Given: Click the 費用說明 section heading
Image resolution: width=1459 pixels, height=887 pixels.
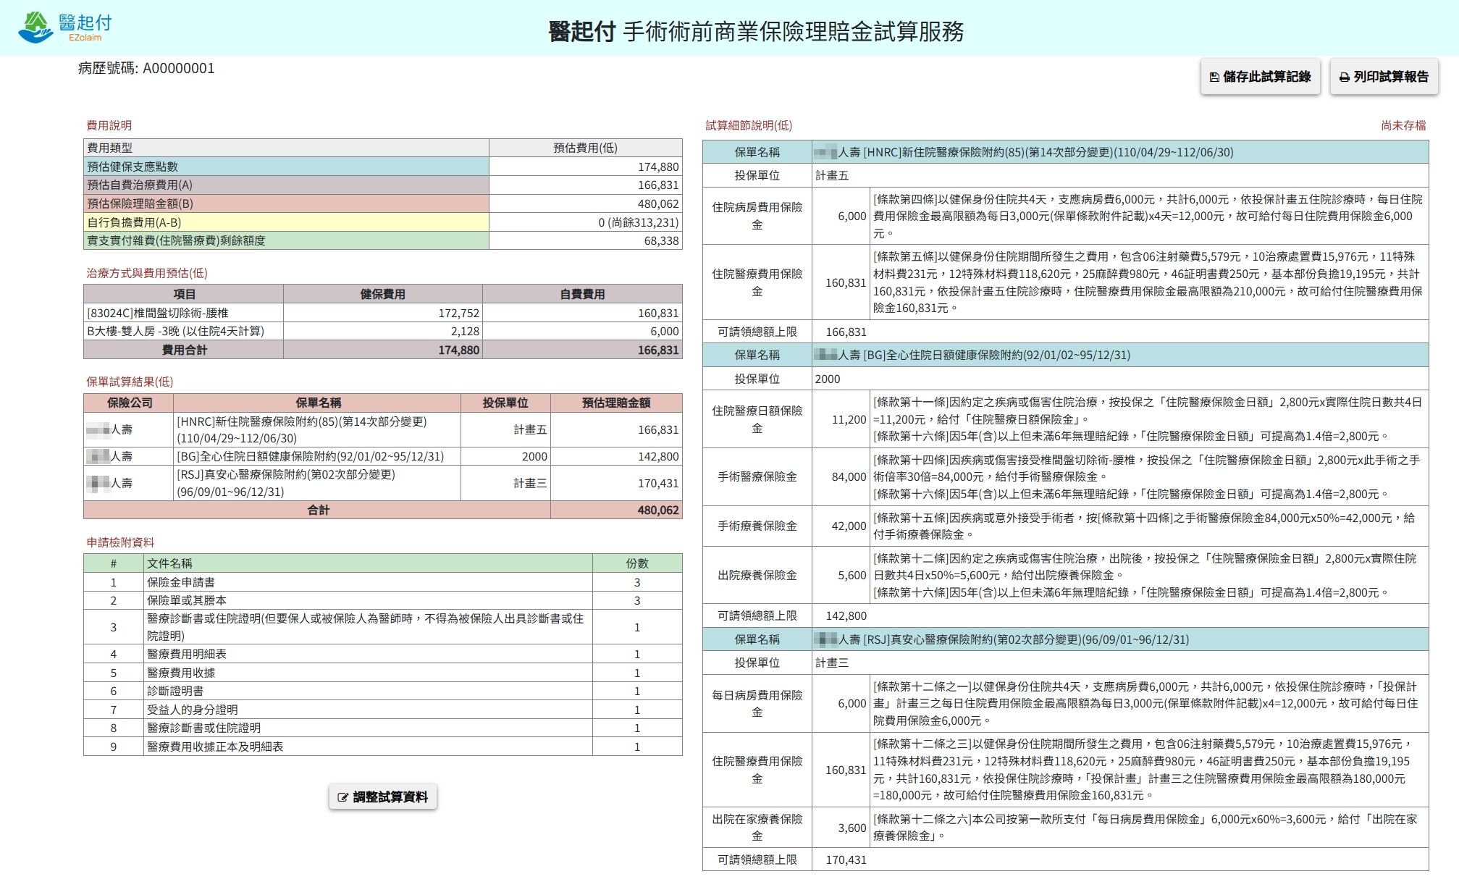Looking at the screenshot, I should click(x=109, y=125).
